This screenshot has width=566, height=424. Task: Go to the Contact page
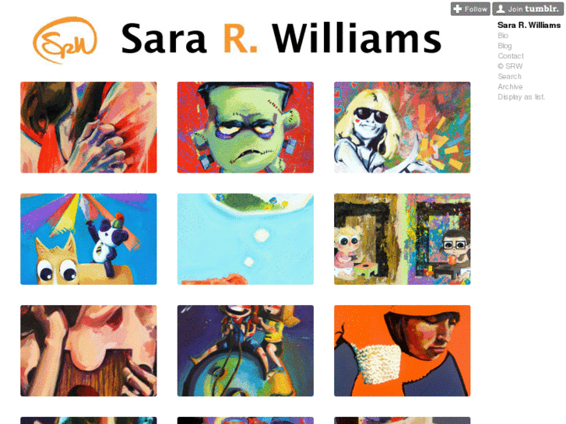point(511,56)
